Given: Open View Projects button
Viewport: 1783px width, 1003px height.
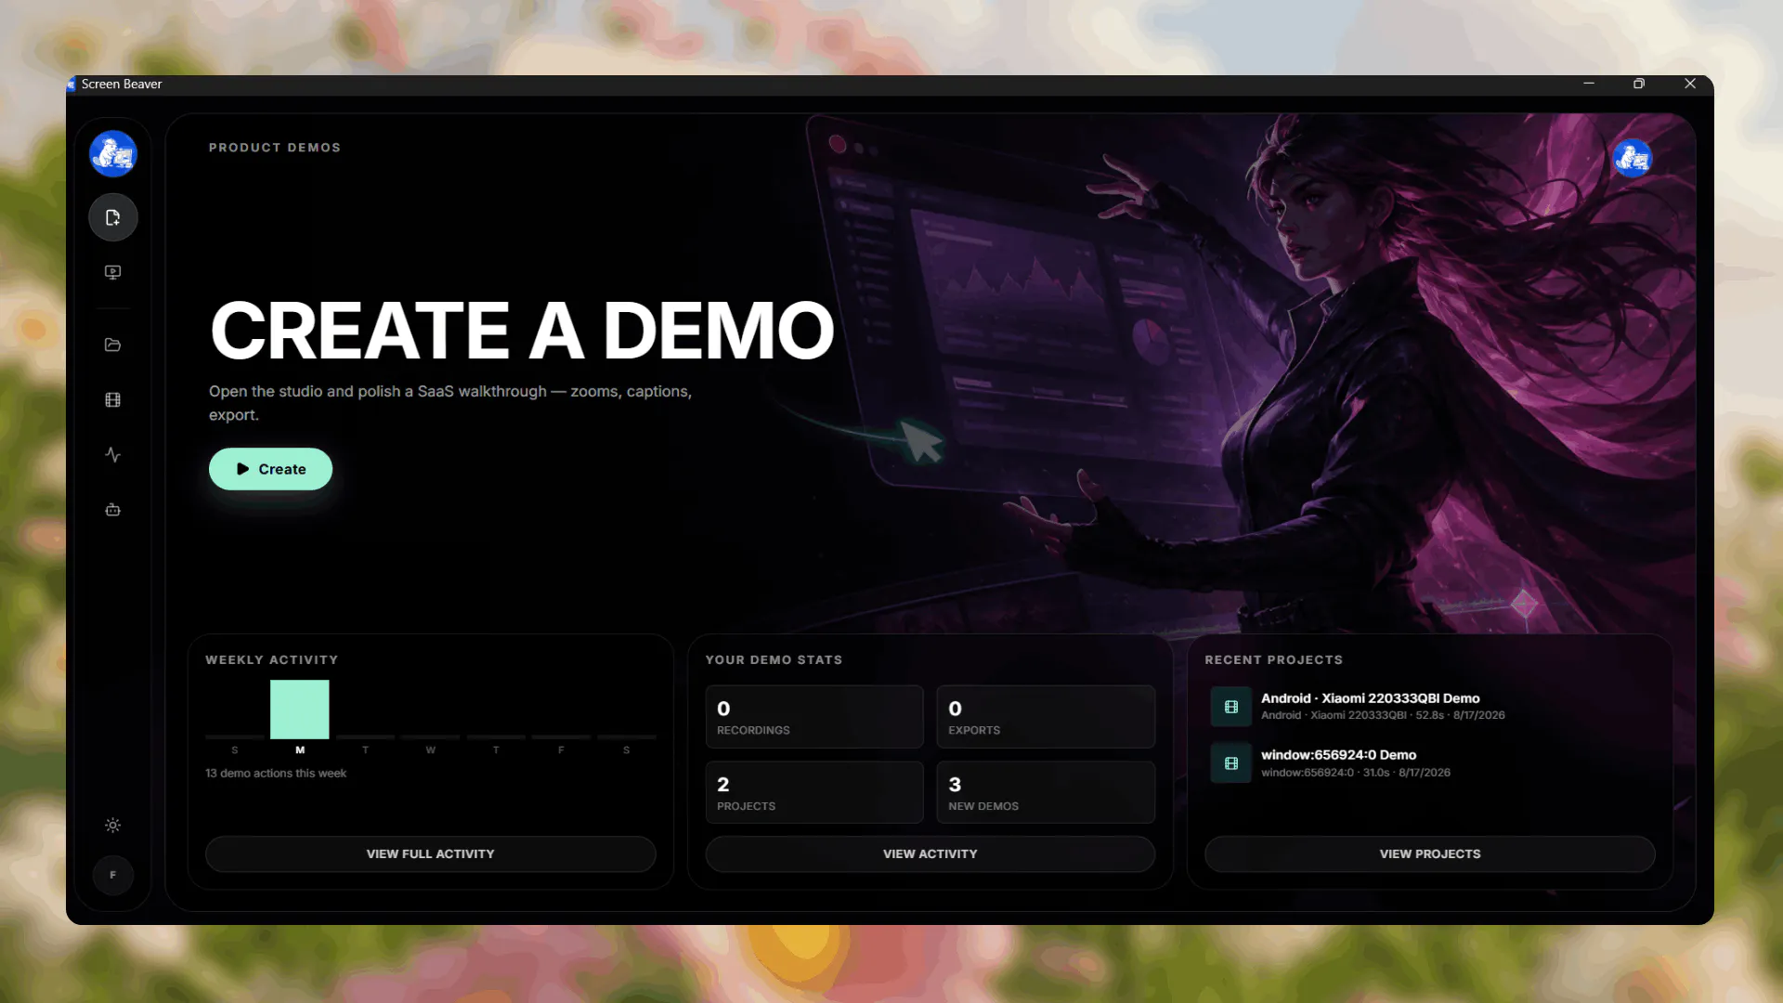Looking at the screenshot, I should click(x=1430, y=853).
